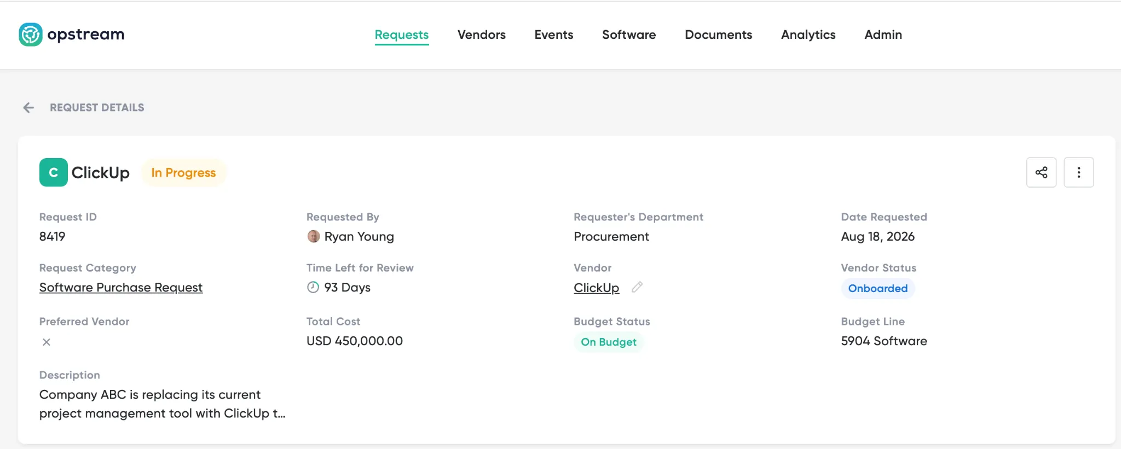The height and width of the screenshot is (449, 1121).
Task: Click the 5904 Software budget line
Action: [884, 341]
